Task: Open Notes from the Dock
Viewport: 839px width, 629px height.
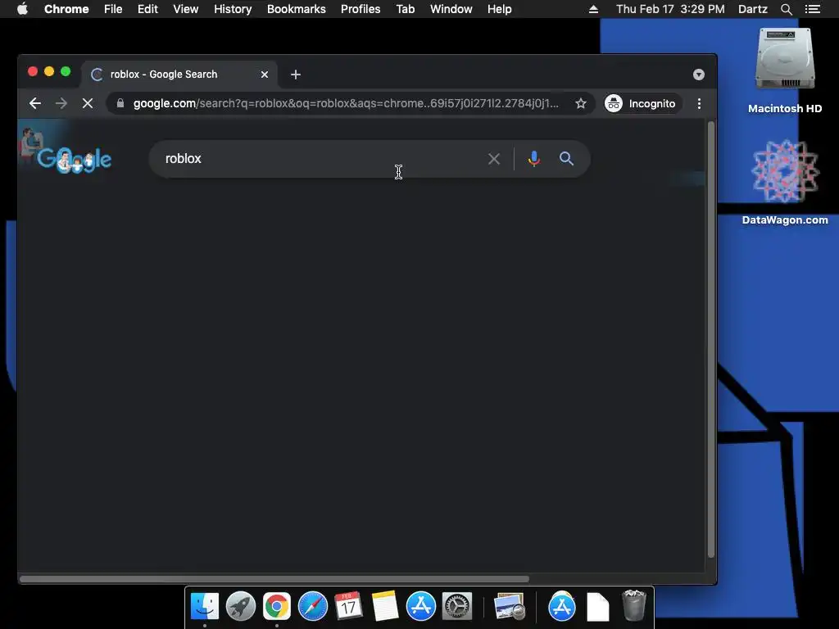Action: 385,607
